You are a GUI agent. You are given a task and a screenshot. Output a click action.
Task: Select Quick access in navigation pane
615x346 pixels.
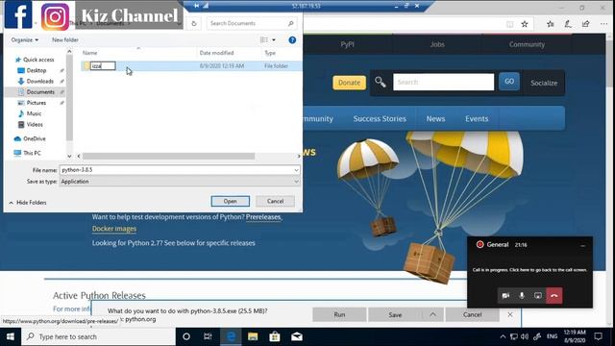pos(38,60)
